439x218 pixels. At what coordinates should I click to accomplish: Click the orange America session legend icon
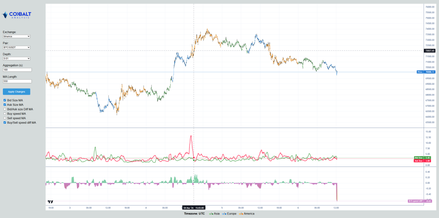(241, 214)
